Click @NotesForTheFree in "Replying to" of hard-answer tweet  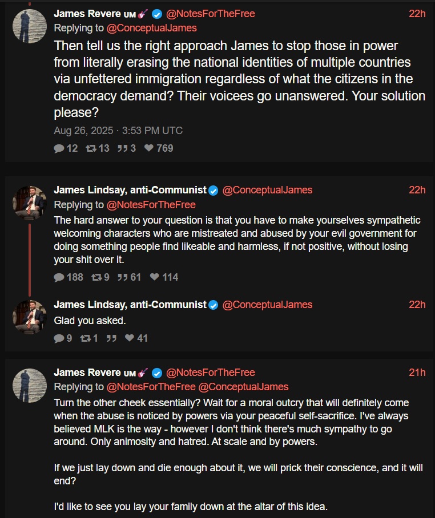tap(151, 204)
